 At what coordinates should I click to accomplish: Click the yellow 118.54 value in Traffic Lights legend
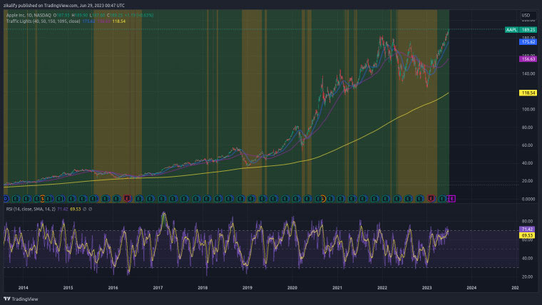click(119, 21)
